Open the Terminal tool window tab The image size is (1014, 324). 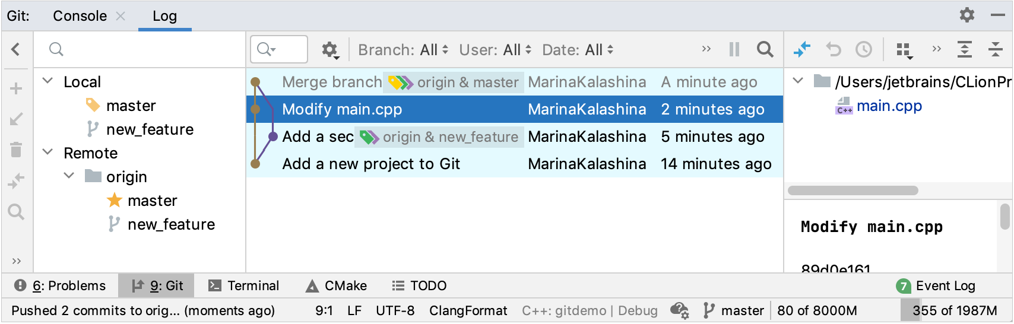coord(244,286)
